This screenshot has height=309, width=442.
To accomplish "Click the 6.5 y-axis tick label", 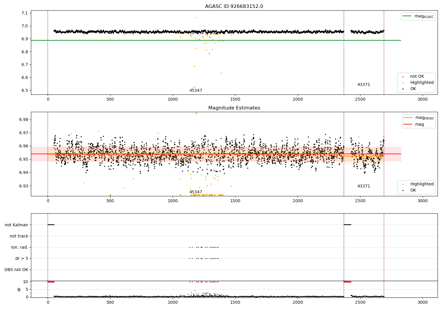I will (24, 91).
